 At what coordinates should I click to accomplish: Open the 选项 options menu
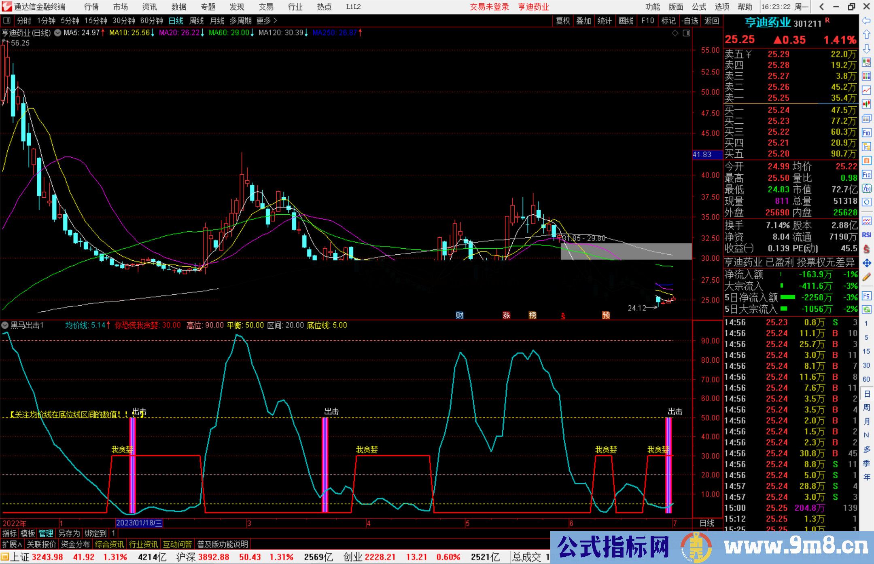click(x=722, y=7)
